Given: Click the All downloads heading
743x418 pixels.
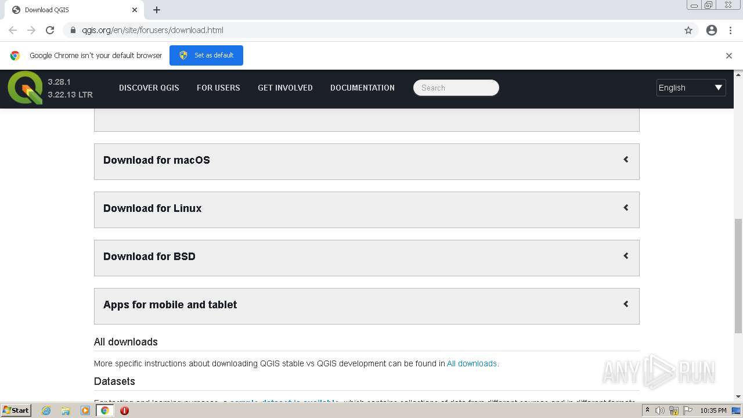Looking at the screenshot, I should click(126, 342).
